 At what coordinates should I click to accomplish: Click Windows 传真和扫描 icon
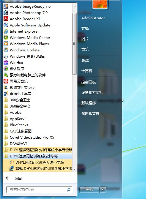pyautogui.click(x=6, y=56)
